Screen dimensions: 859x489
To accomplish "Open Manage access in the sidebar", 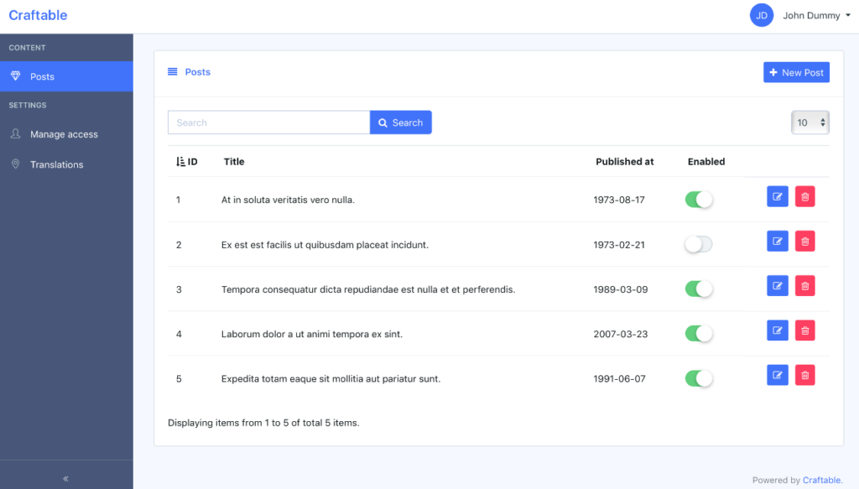I will tap(64, 134).
